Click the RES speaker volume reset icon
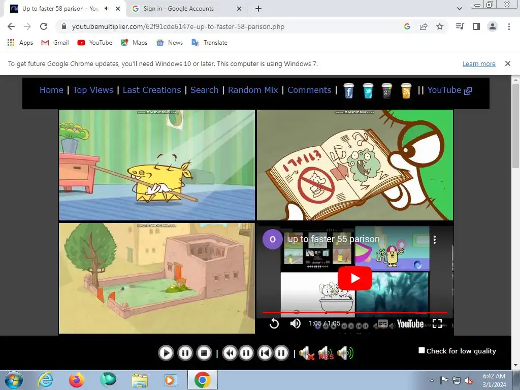The image size is (520, 390). 326,353
